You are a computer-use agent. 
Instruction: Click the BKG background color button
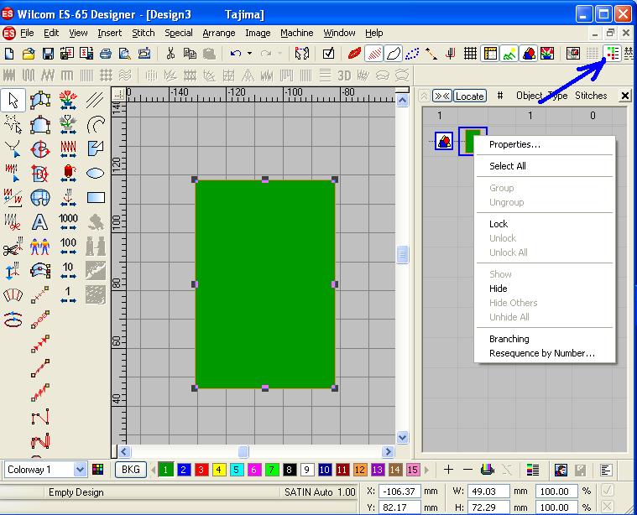[x=130, y=470]
